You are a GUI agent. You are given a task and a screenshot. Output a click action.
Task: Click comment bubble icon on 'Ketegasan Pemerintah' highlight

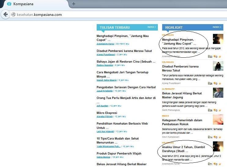[x=214, y=137]
